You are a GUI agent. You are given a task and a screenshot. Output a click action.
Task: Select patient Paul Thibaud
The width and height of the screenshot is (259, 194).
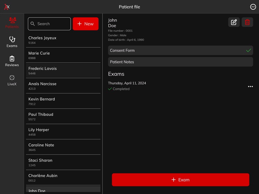[x=63, y=116]
